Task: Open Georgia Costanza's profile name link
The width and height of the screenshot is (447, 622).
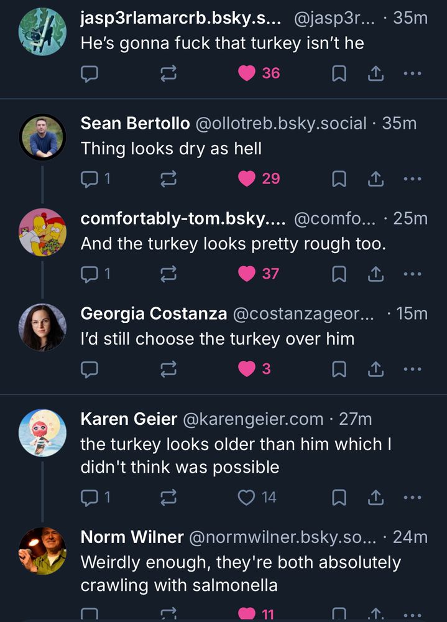Action: point(154,313)
